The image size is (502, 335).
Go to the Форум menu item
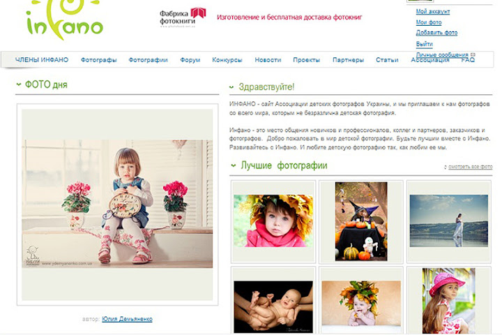(190, 60)
